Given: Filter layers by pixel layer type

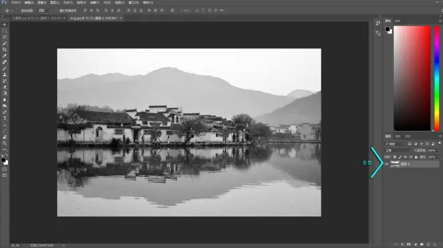Looking at the screenshot, I should click(409, 144).
